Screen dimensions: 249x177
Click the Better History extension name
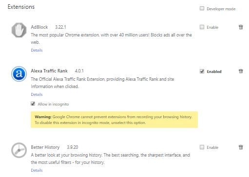click(45, 147)
